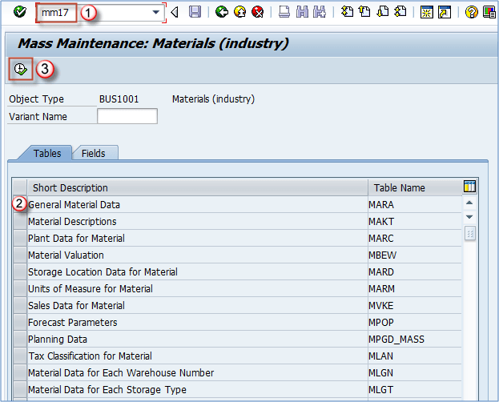The height and width of the screenshot is (402, 499).
Task: Click the green Back arrow icon
Action: (x=222, y=12)
